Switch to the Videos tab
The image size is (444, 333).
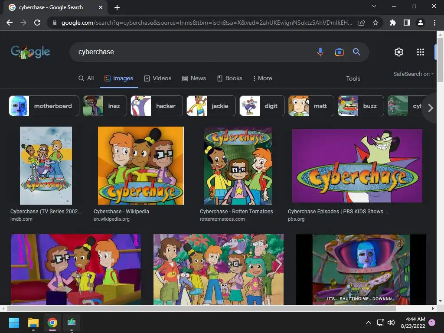tap(158, 78)
